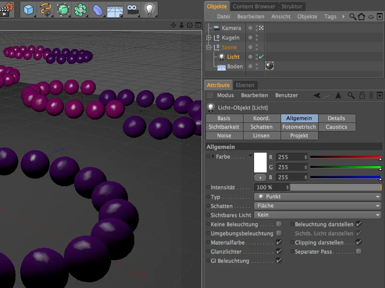Open the Fotometrisch properties tab button

pyautogui.click(x=299, y=127)
